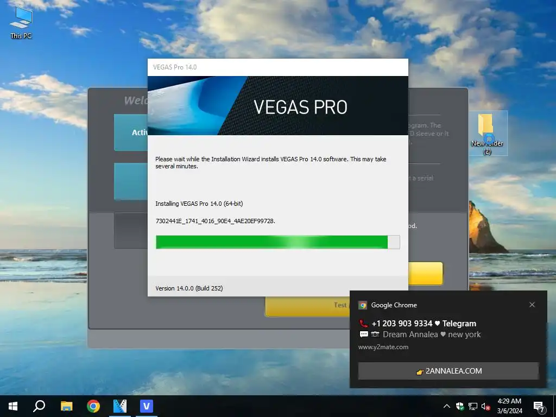Click the Please wait installation message
Screen dimensions: 556x417
pos(271,162)
